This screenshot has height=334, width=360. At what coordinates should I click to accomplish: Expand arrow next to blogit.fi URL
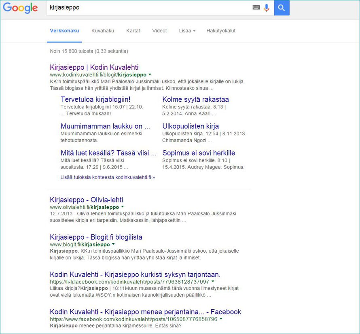tap(113, 244)
